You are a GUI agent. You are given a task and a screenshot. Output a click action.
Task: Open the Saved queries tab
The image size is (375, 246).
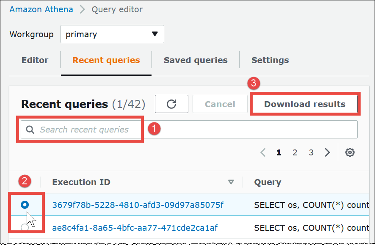click(x=196, y=60)
